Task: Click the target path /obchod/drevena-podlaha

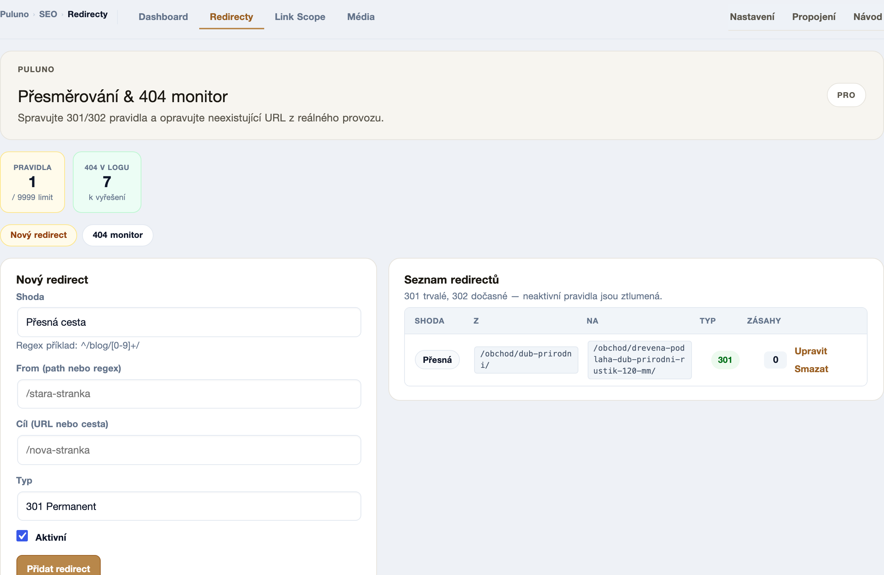Action: (x=639, y=360)
